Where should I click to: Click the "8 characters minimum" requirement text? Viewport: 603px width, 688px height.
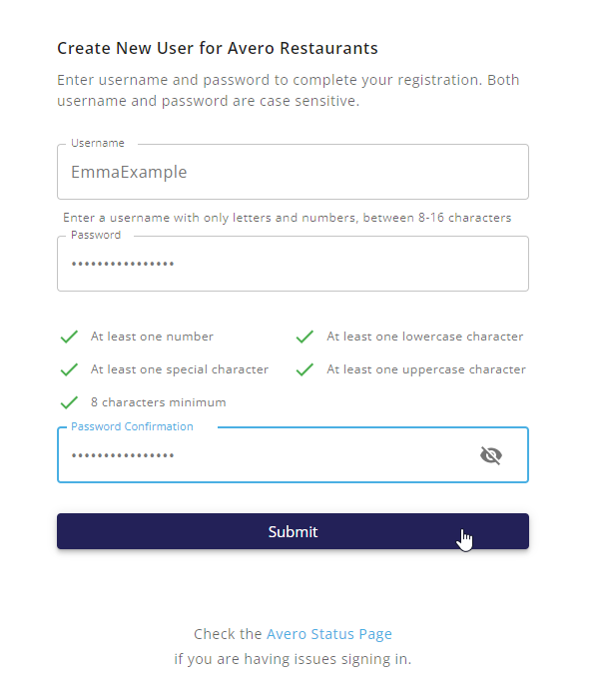[158, 402]
